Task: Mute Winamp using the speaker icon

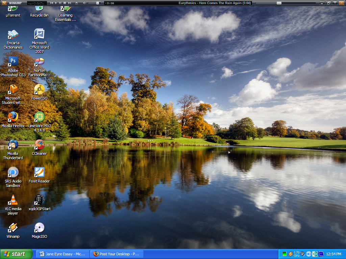Action: [x=84, y=3]
